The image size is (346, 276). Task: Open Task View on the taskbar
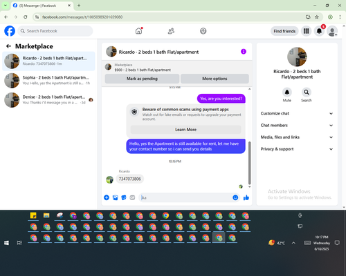coord(19,243)
